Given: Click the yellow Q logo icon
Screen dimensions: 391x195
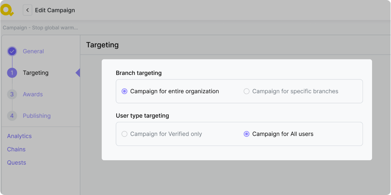Looking at the screenshot, I should (x=6, y=10).
